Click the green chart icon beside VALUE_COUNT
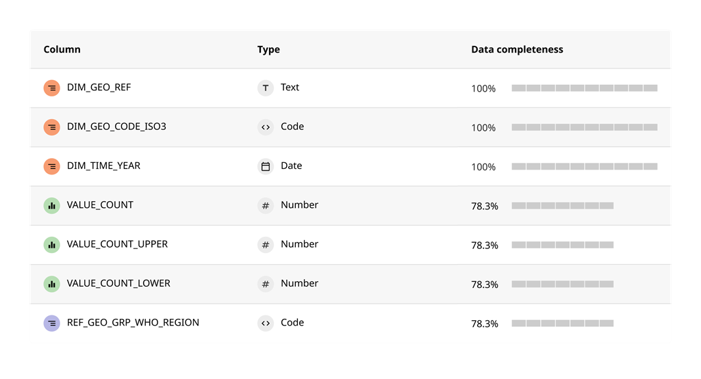 (x=52, y=205)
